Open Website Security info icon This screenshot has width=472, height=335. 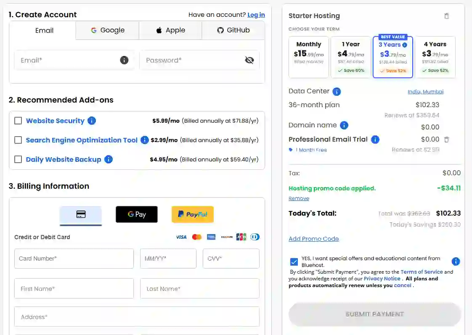pos(92,121)
